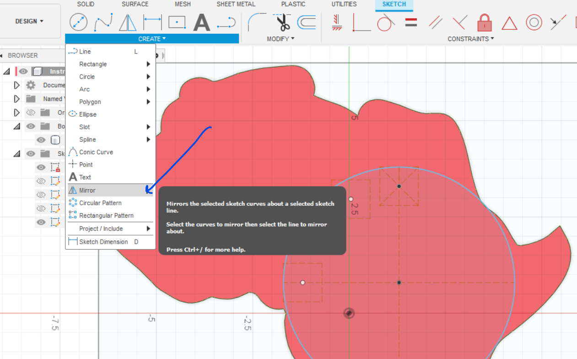Viewport: 577px width, 359px height.
Task: Hide the Bodies folder
Action: click(x=31, y=126)
